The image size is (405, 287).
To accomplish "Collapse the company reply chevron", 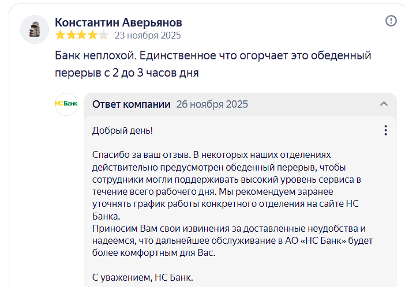I will click(x=384, y=104).
